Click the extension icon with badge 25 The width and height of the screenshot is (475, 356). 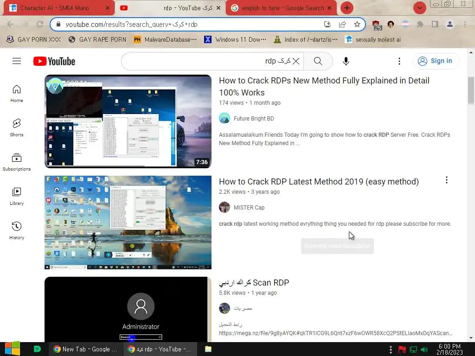tap(376, 25)
